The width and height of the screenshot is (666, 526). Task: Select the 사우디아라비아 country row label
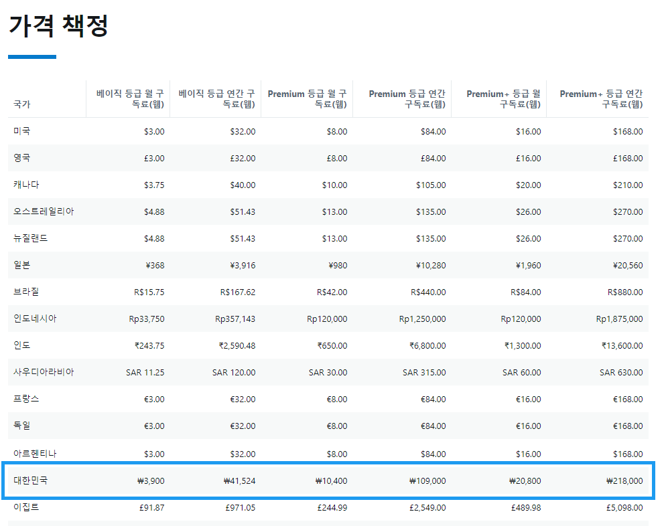click(x=44, y=371)
